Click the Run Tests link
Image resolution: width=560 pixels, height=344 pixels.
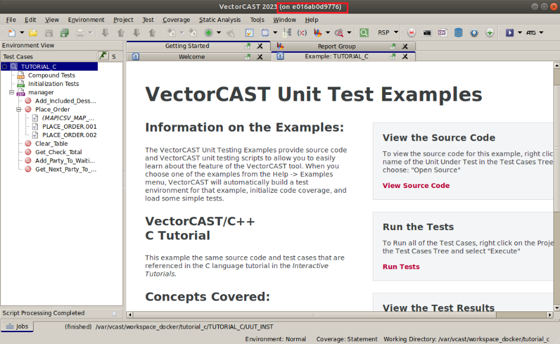(x=401, y=266)
